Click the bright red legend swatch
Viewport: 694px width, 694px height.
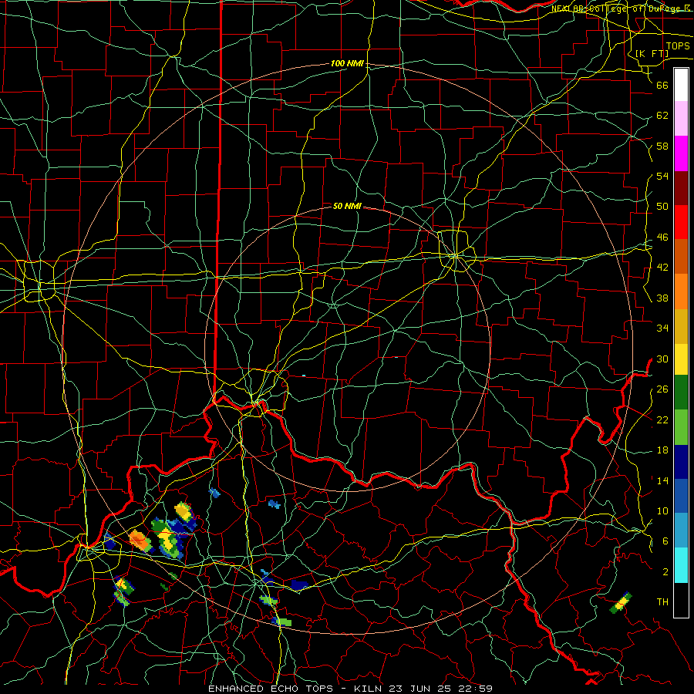coord(681,222)
